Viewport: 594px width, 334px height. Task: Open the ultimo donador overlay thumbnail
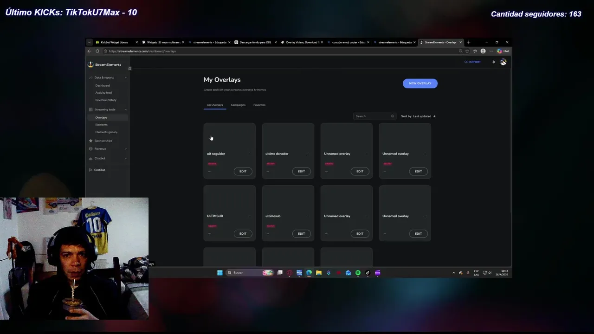(x=288, y=136)
